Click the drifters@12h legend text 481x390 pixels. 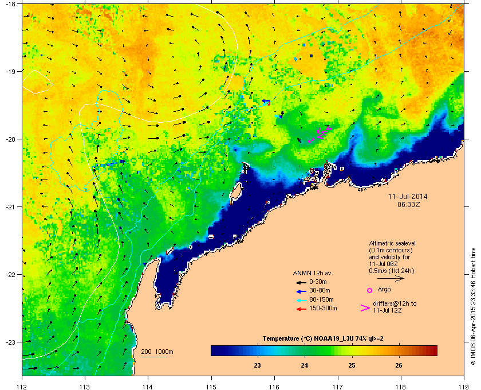pos(395,307)
